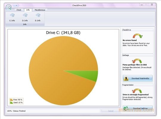Click the Fragmentation status gauge icon

[137, 91]
